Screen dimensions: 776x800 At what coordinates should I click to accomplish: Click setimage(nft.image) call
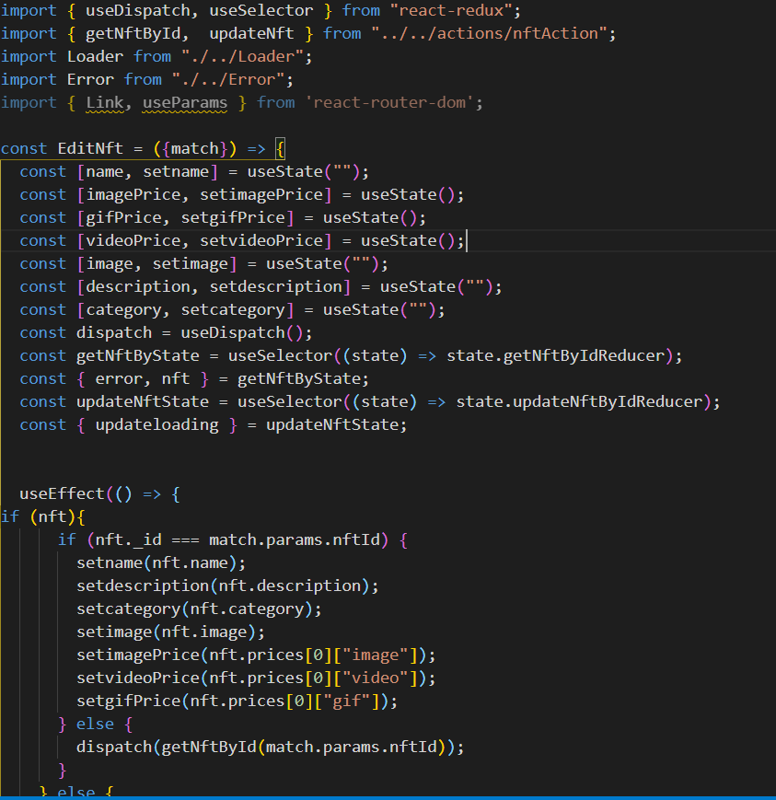[x=167, y=632]
